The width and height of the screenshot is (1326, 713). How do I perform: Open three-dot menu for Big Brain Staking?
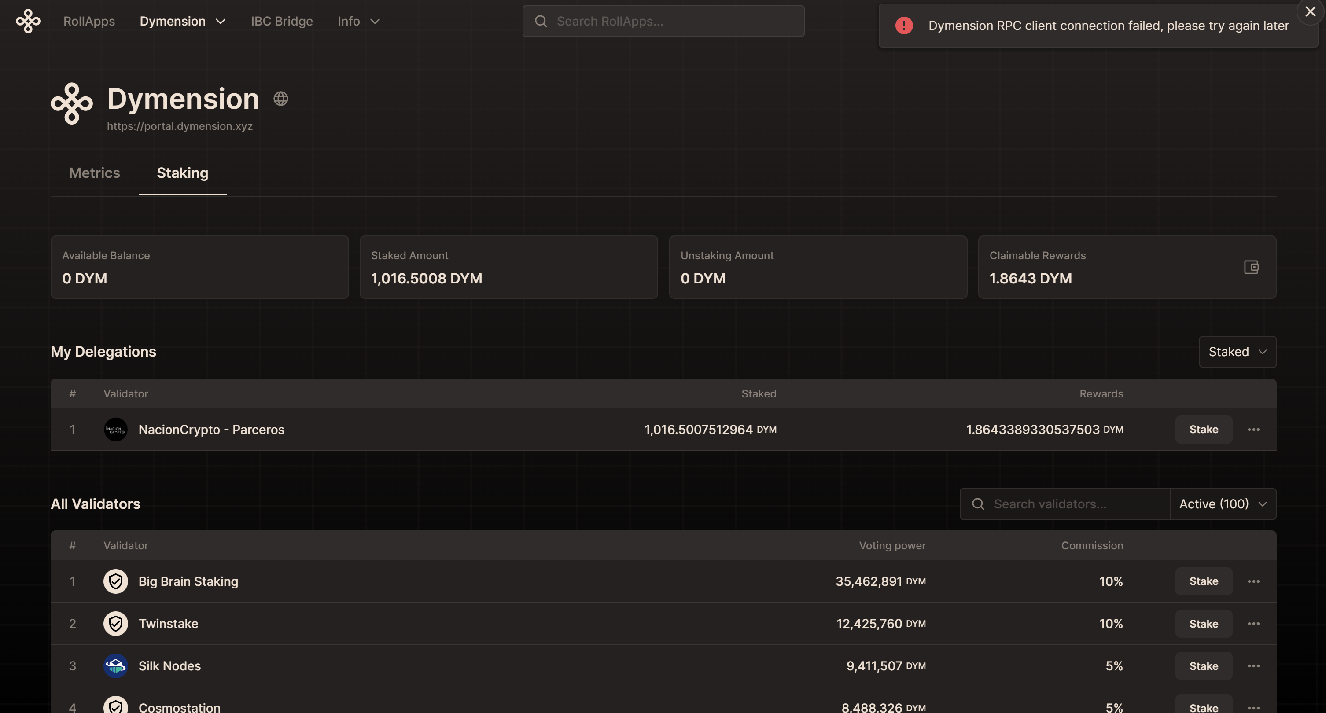click(1253, 581)
